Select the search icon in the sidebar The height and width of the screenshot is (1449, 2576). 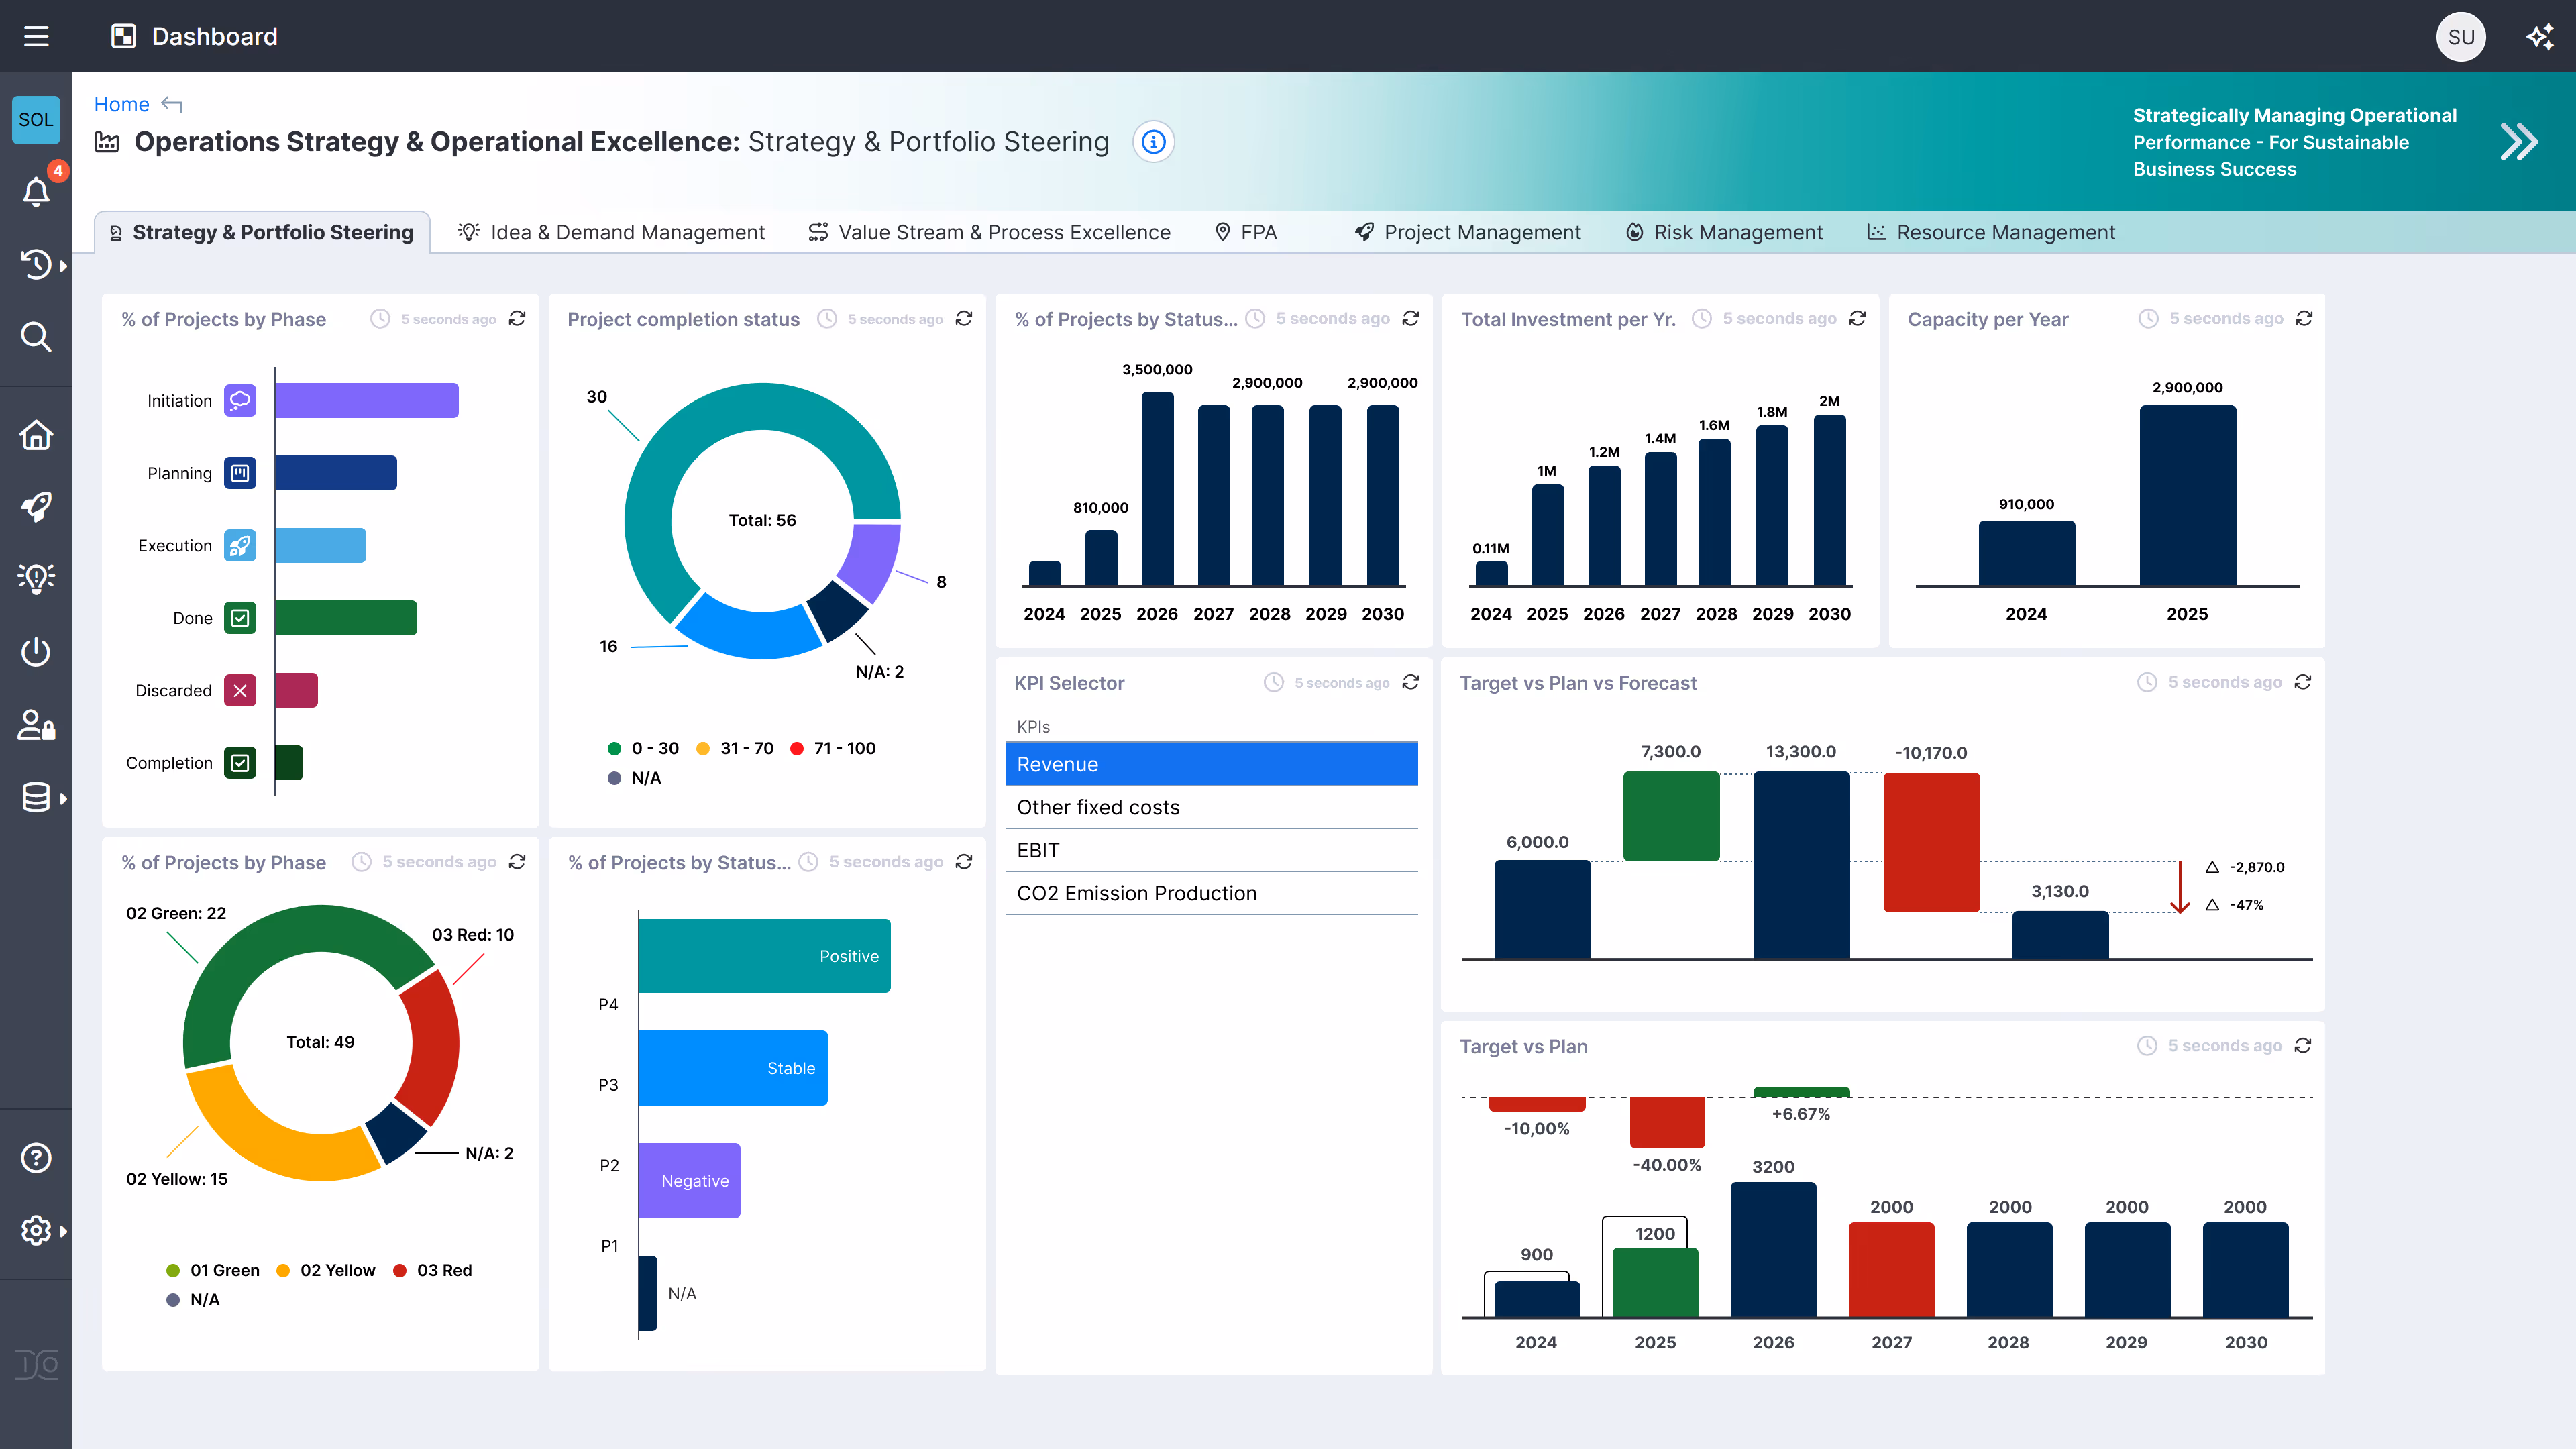(x=36, y=337)
